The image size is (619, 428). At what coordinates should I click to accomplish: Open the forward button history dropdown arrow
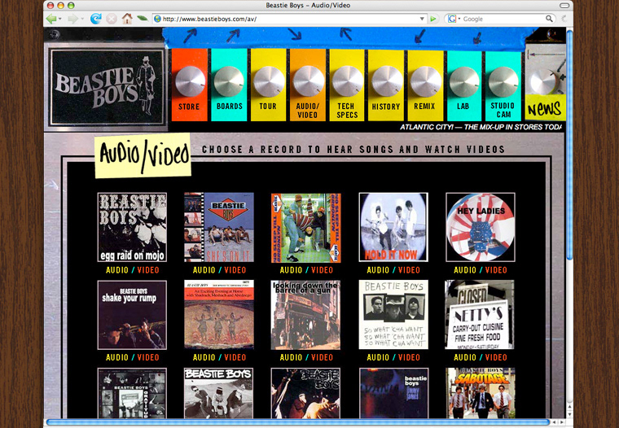(x=82, y=19)
